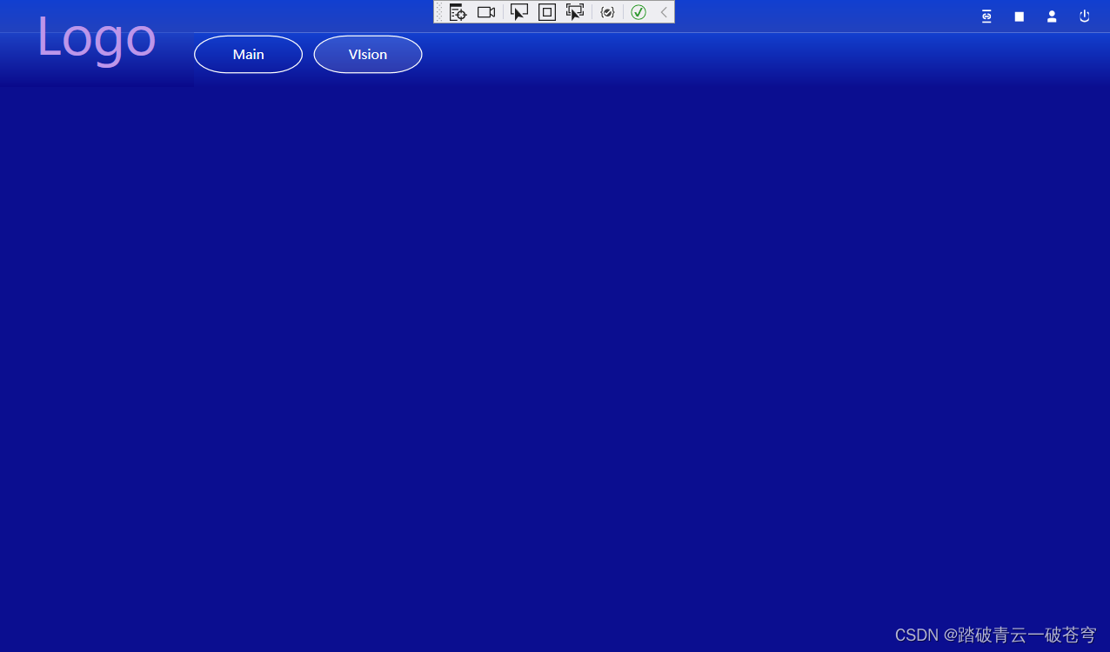Grab the debug toolbar dotted handle

(439, 12)
